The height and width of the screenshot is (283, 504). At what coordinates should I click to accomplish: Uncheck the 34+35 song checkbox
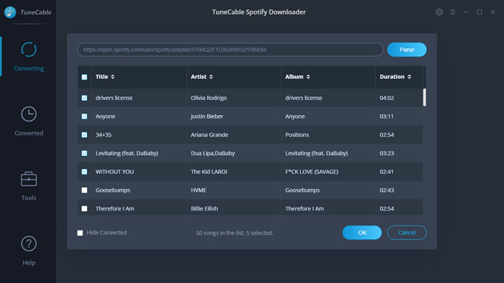(84, 135)
